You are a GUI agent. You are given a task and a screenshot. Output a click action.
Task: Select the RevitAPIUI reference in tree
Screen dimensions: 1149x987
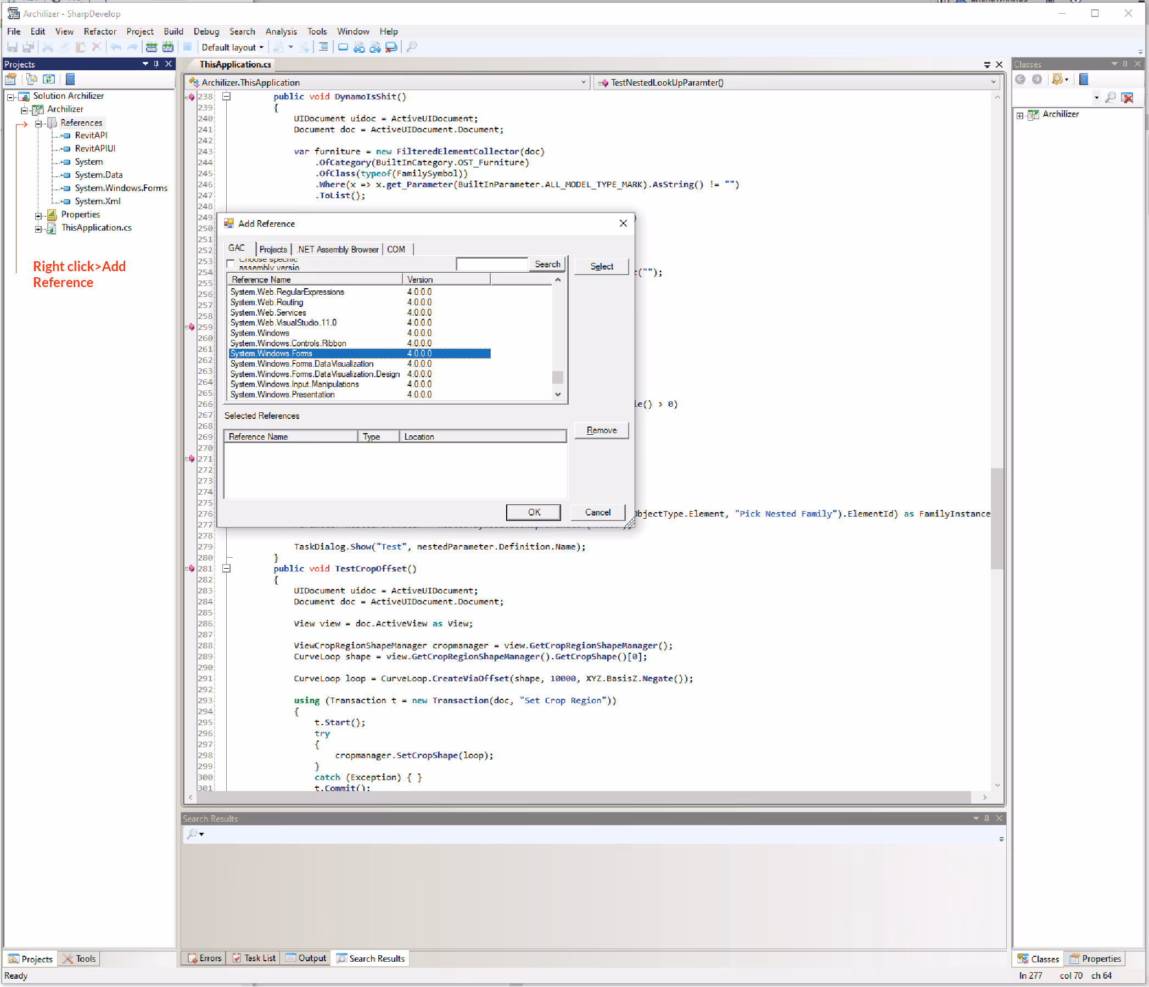[x=95, y=149]
